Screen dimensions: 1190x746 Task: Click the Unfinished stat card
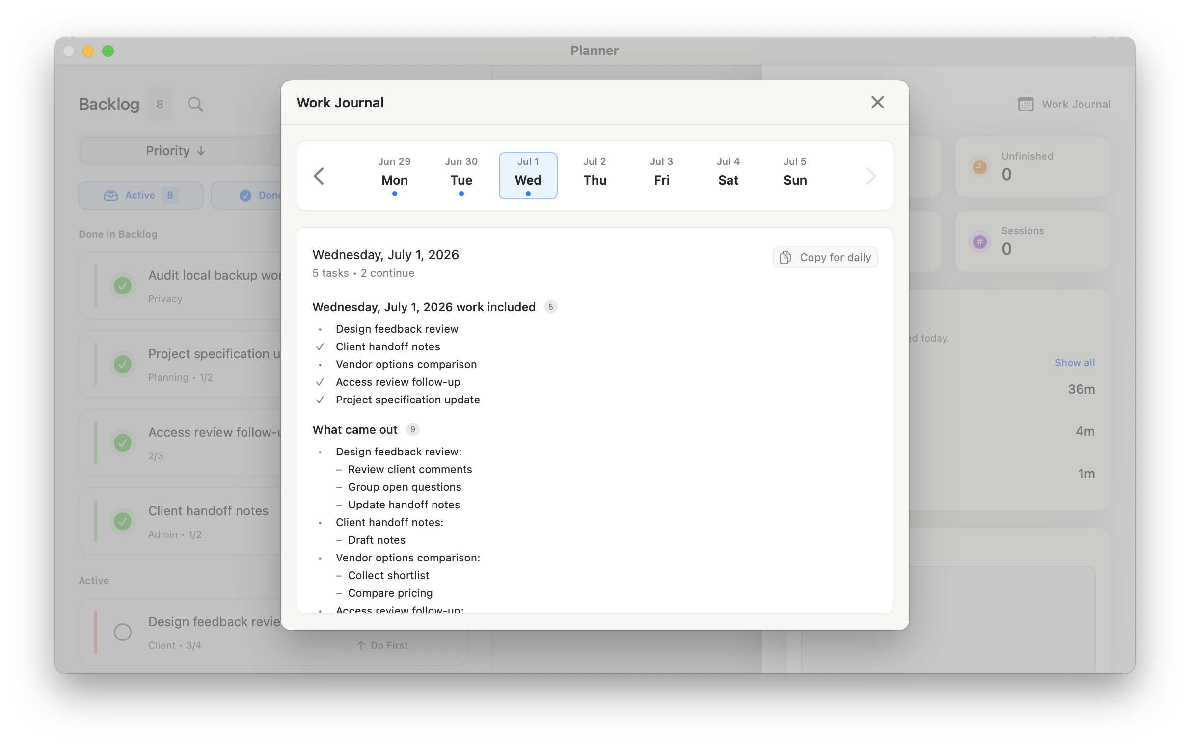click(1032, 167)
